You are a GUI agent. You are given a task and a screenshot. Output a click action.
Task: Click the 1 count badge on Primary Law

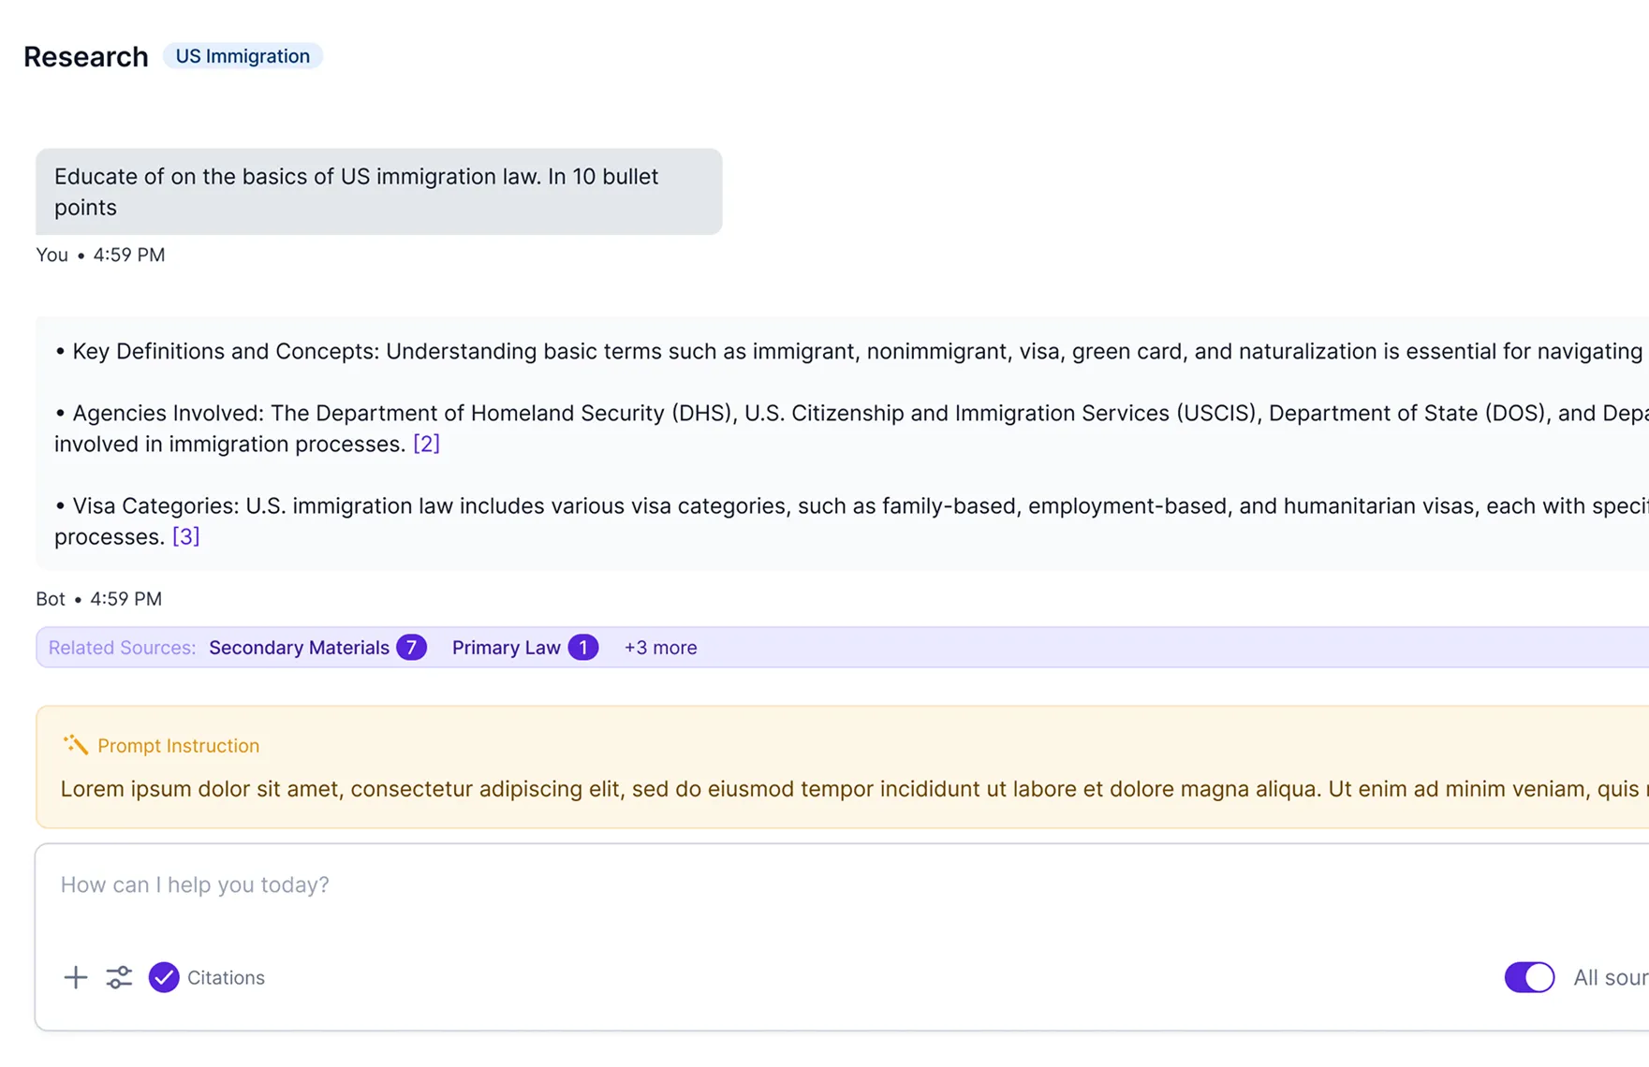[582, 647]
